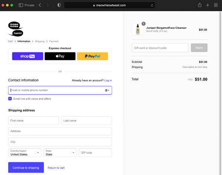Show the tab overview grid icon
Viewport: 222px width, 175px height.
click(216, 5)
